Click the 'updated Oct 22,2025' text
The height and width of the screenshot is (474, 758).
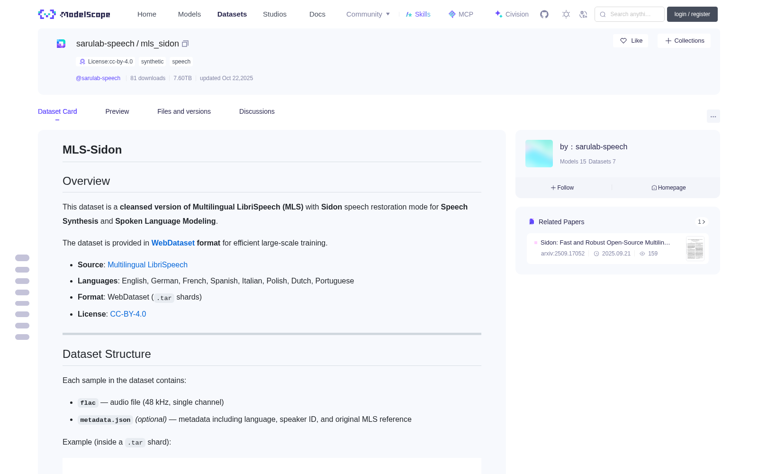click(x=226, y=78)
